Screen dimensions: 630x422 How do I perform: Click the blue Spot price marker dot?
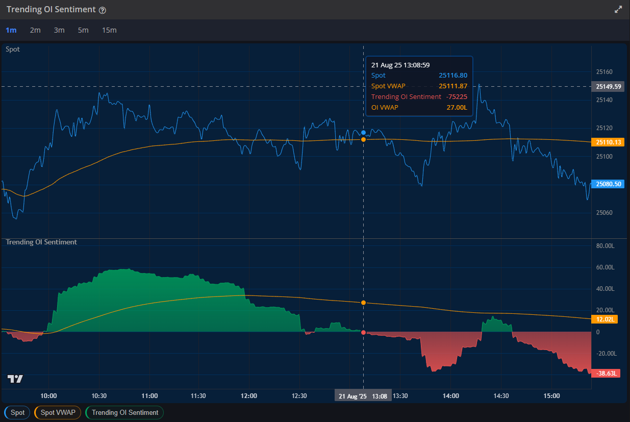(363, 132)
